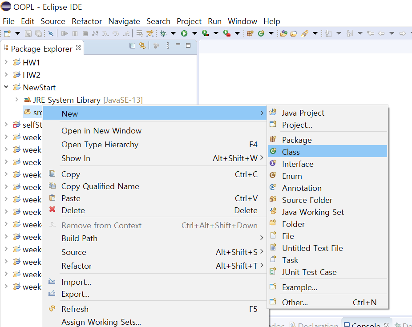Viewport: 412px width, 327px height.
Task: Open dropdown arrow next to Run icon
Action: click(194, 33)
